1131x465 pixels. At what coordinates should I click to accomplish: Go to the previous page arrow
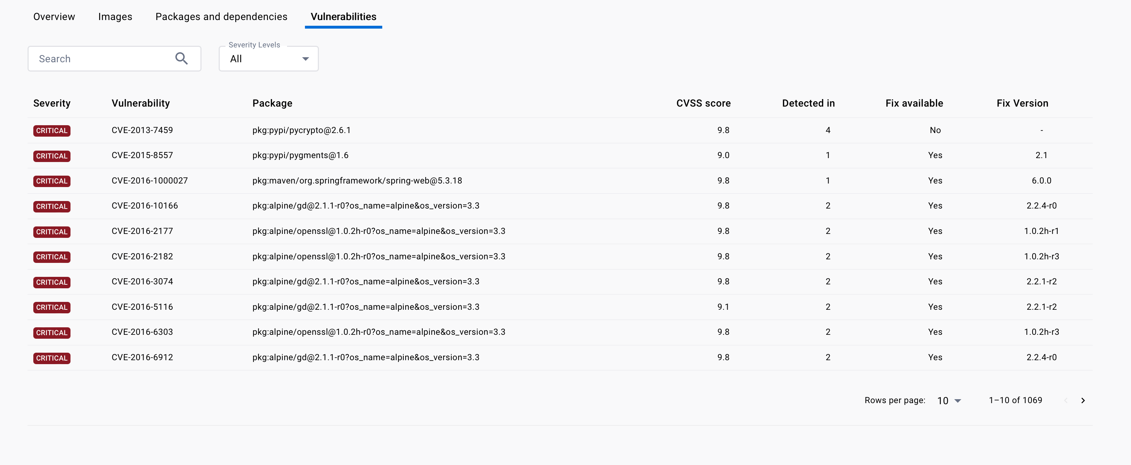[x=1066, y=401]
